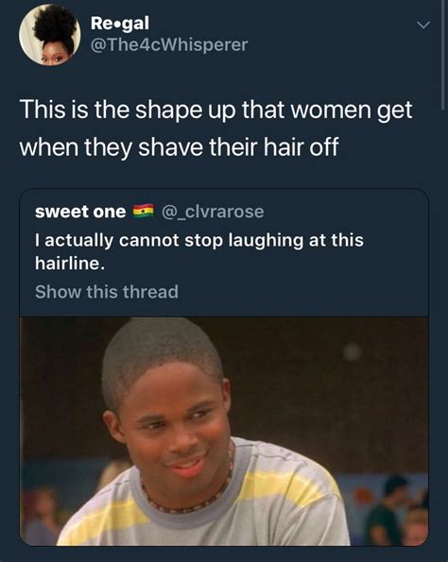448x562 pixels.
Task: Expand the tweet options chevron
Action: [x=423, y=25]
